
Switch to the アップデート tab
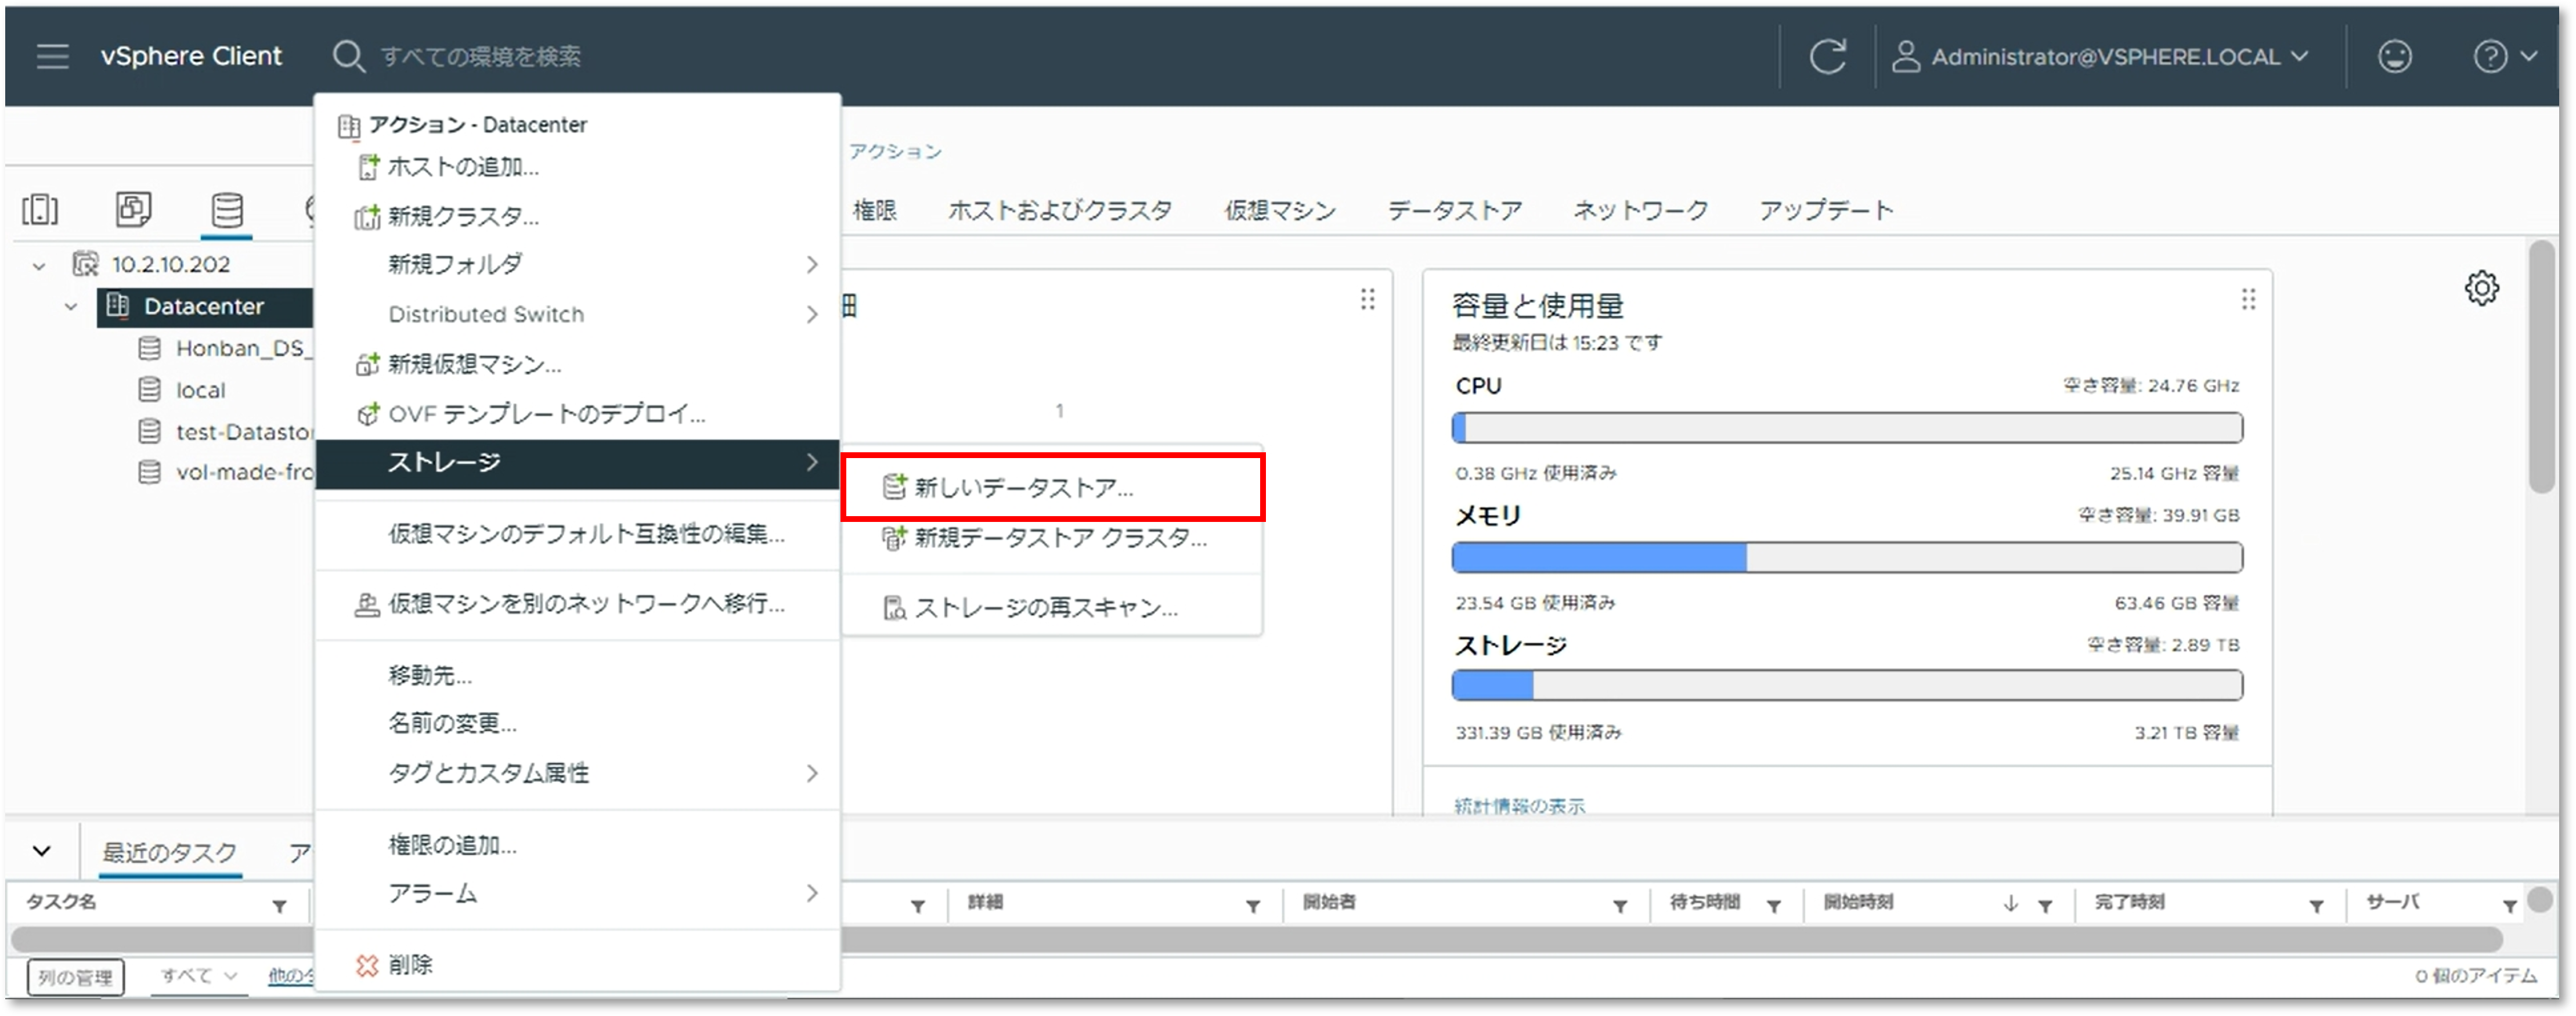[x=1826, y=210]
